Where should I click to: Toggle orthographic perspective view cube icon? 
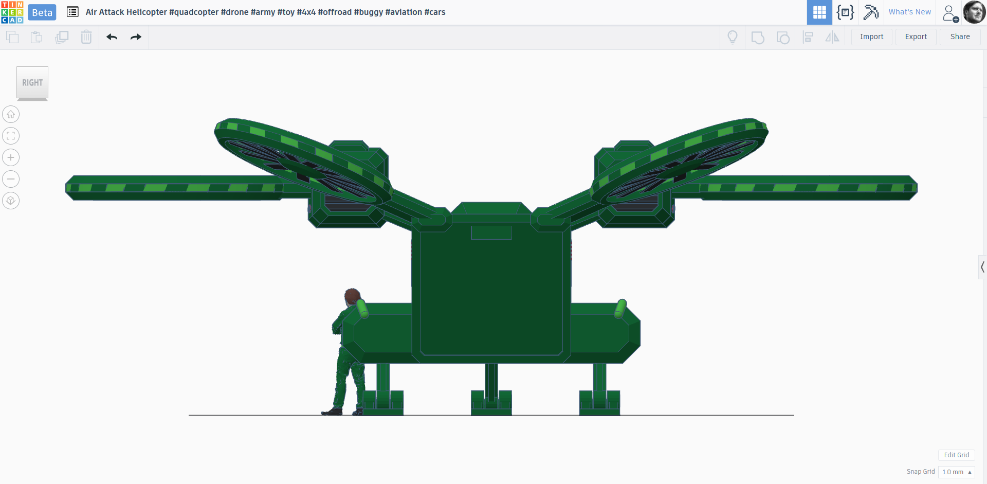click(11, 201)
